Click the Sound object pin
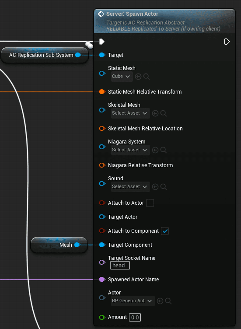 (102, 183)
